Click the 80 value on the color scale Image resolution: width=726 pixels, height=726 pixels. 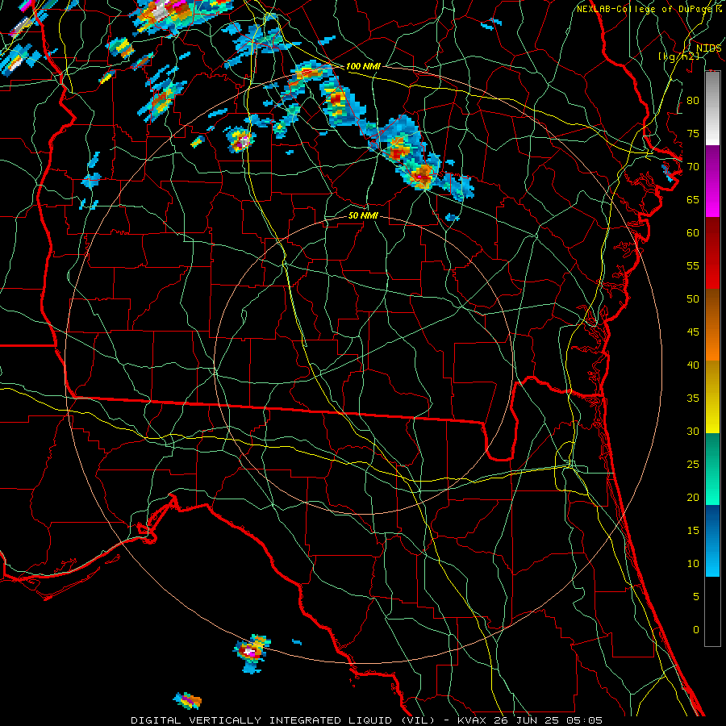point(693,101)
